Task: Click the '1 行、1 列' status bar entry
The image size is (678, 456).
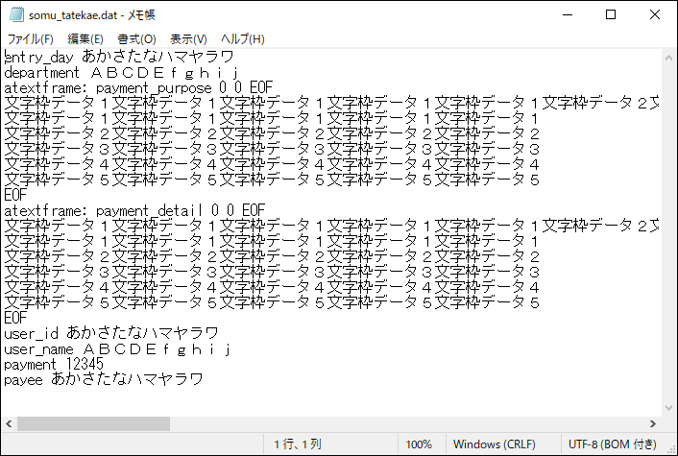Action: [298, 444]
